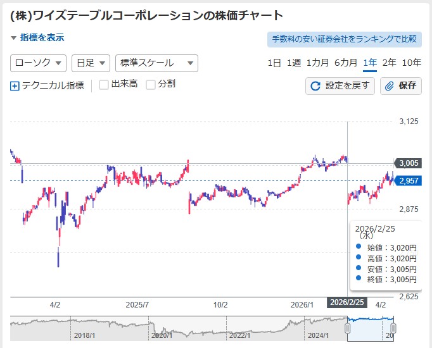This screenshot has height=348, width=432.
Task: Expand the 指標を表示 section
Action: pyautogui.click(x=37, y=38)
